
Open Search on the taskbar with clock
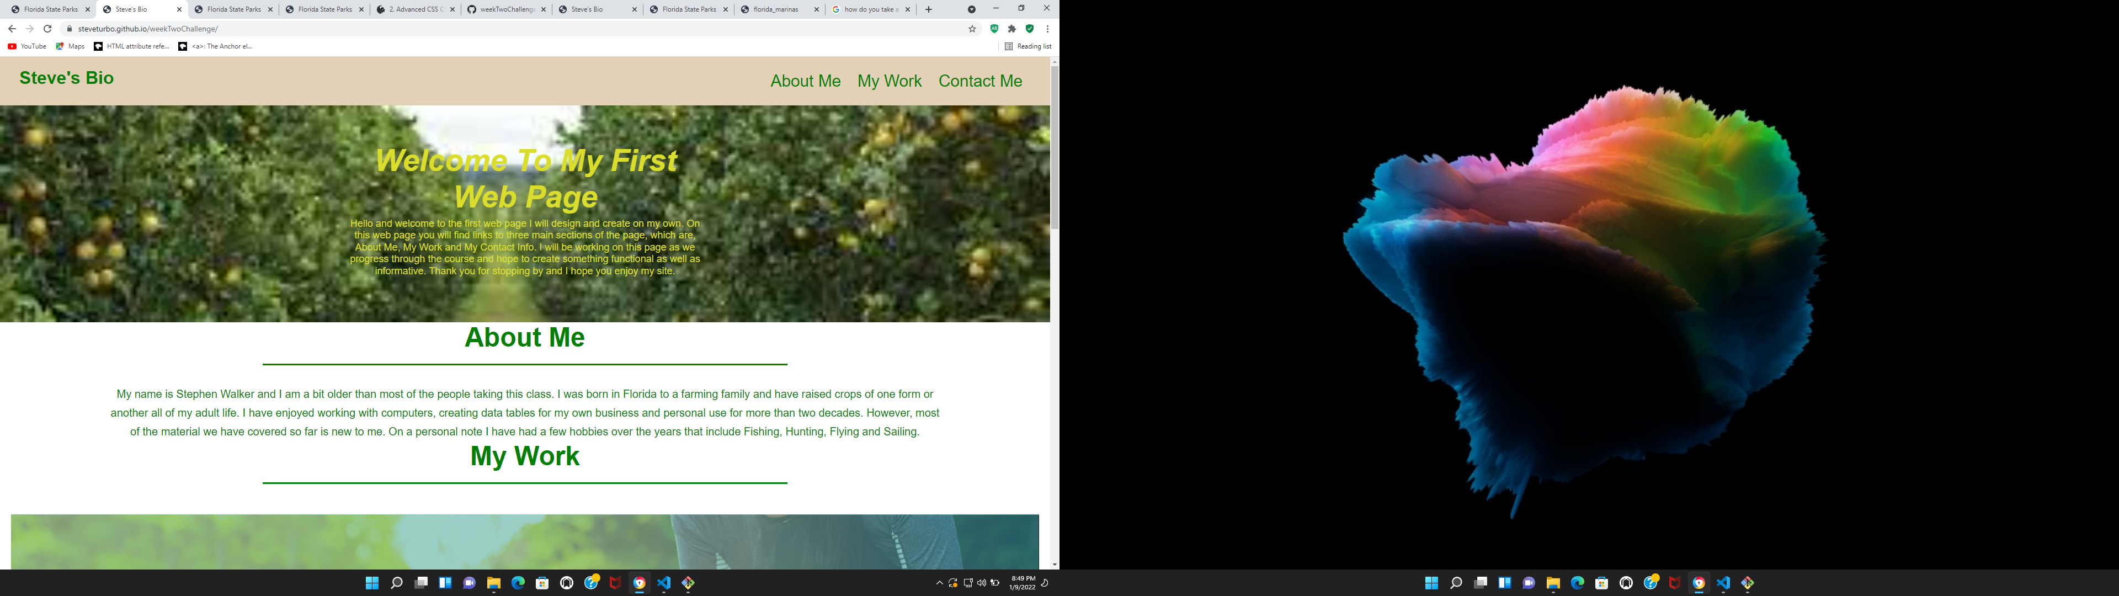pyautogui.click(x=397, y=583)
